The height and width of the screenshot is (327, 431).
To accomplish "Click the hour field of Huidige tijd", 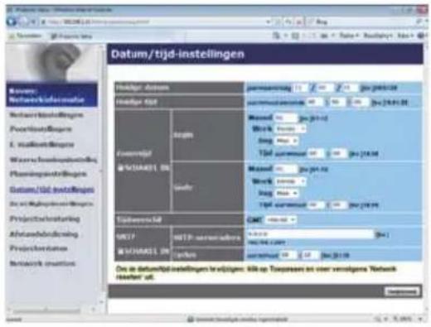I will tap(314, 102).
